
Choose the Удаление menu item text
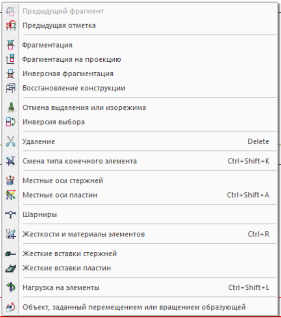pos(39,141)
